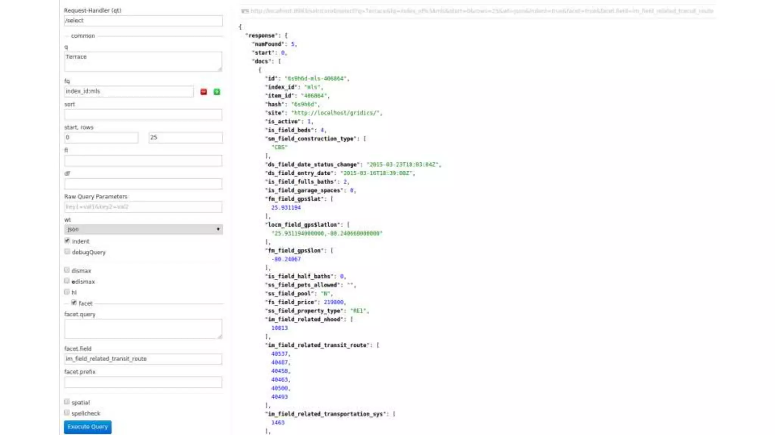Click the green add fq filter icon
775x435 pixels.
(217, 92)
